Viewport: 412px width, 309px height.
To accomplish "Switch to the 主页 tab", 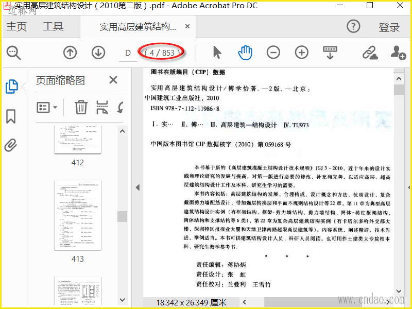I will 16,27.
